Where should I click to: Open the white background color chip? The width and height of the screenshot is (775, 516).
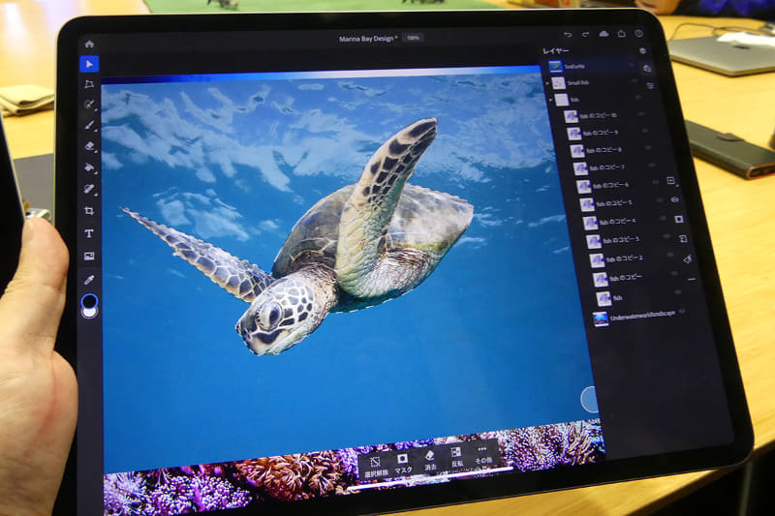click(x=90, y=312)
